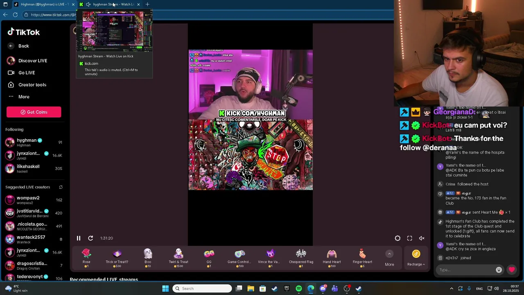
Task: Refresh Suggested LIVE creators list
Action: [61, 187]
